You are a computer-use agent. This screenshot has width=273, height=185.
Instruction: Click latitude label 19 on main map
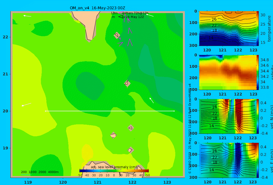5,148
